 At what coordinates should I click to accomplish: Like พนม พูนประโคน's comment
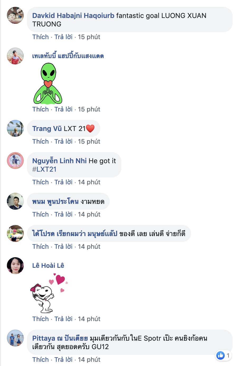[x=41, y=214]
